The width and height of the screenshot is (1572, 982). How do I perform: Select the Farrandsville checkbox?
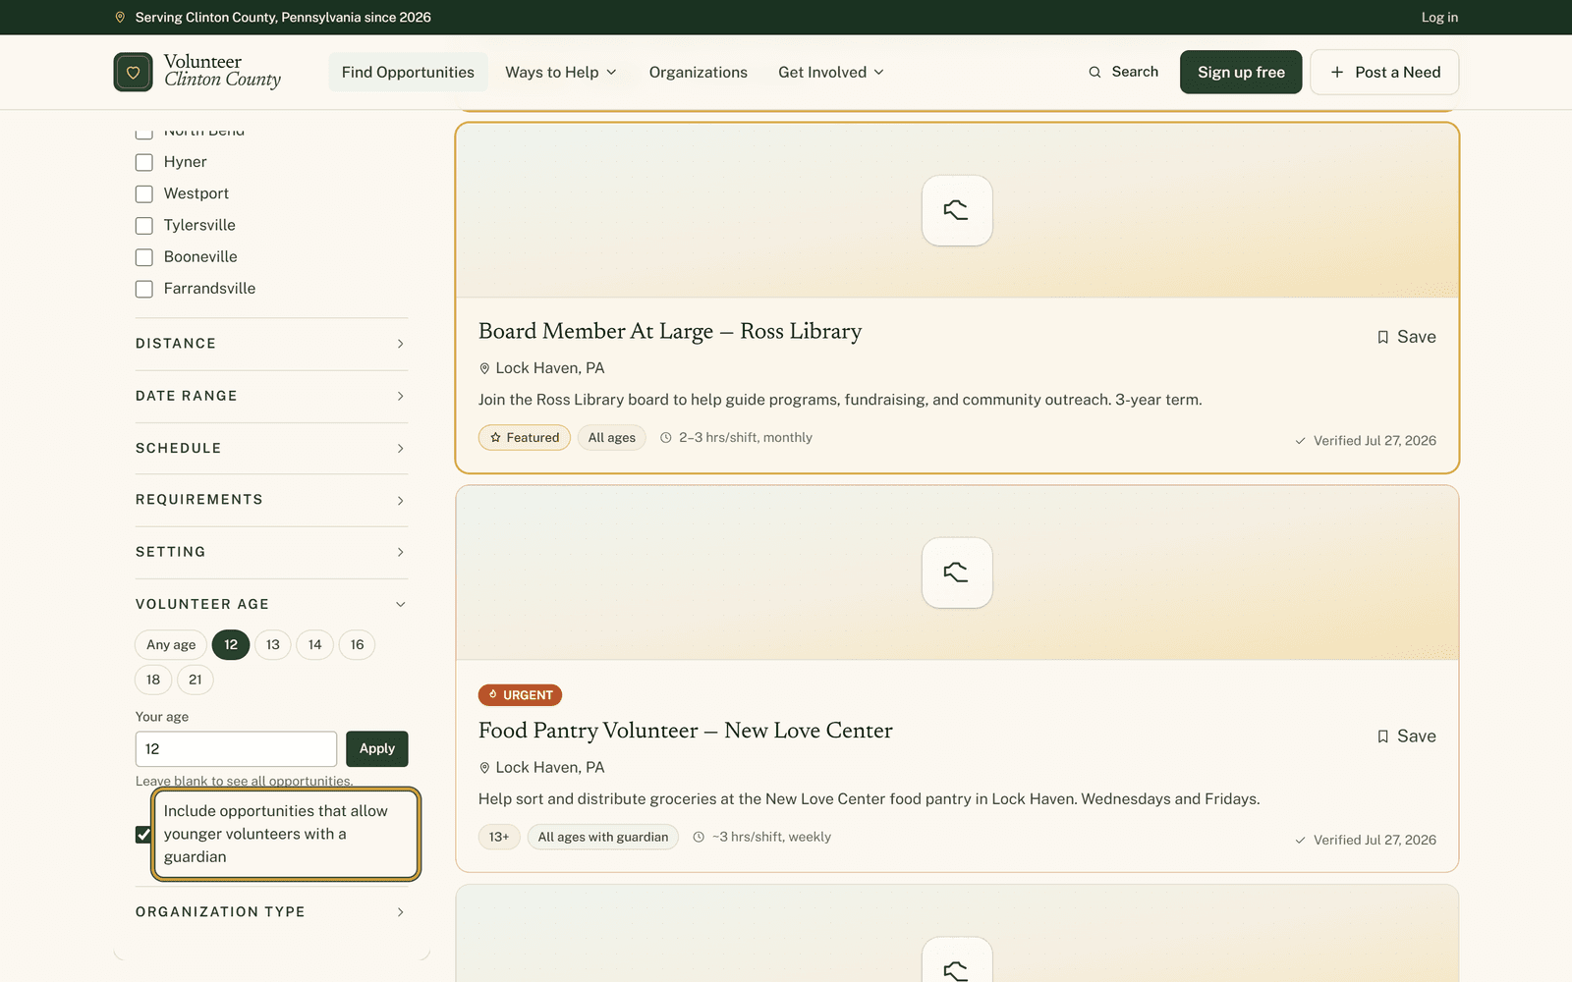(x=144, y=289)
